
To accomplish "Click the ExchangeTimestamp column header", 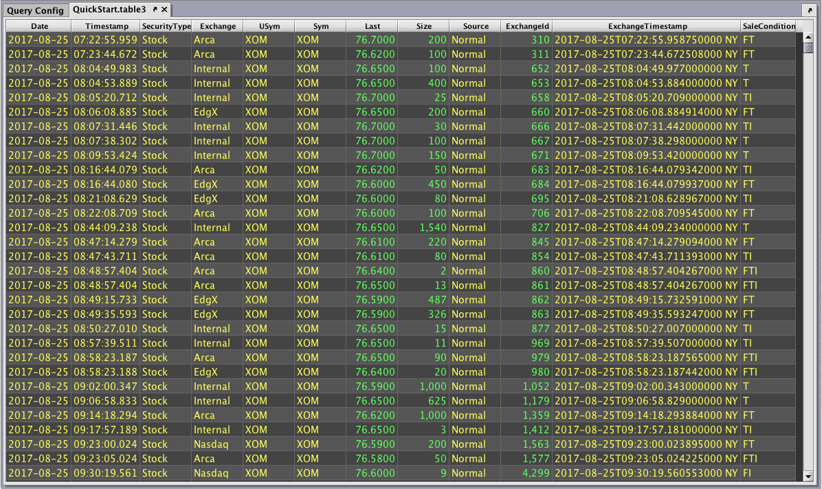I will point(646,26).
